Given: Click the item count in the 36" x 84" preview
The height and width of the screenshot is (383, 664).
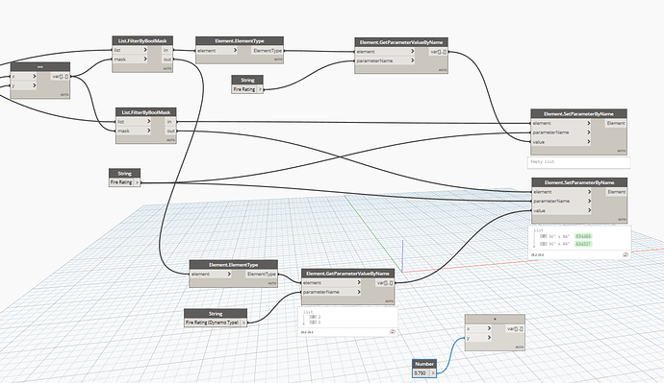Looking at the screenshot, I should pos(626,254).
